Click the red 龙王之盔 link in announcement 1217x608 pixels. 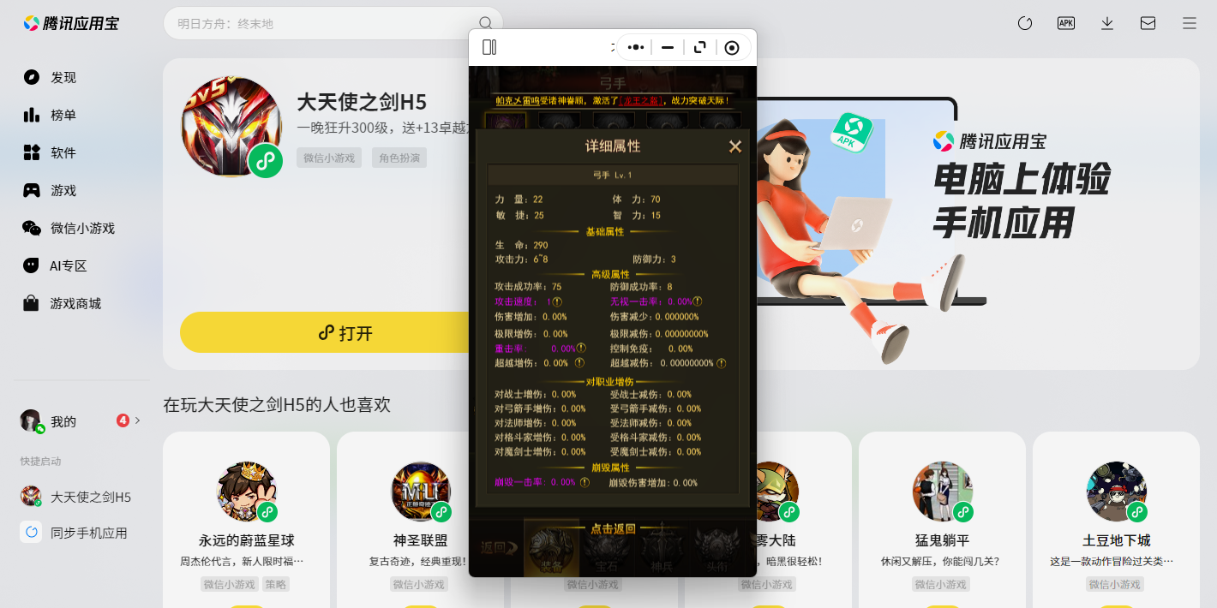pyautogui.click(x=639, y=100)
